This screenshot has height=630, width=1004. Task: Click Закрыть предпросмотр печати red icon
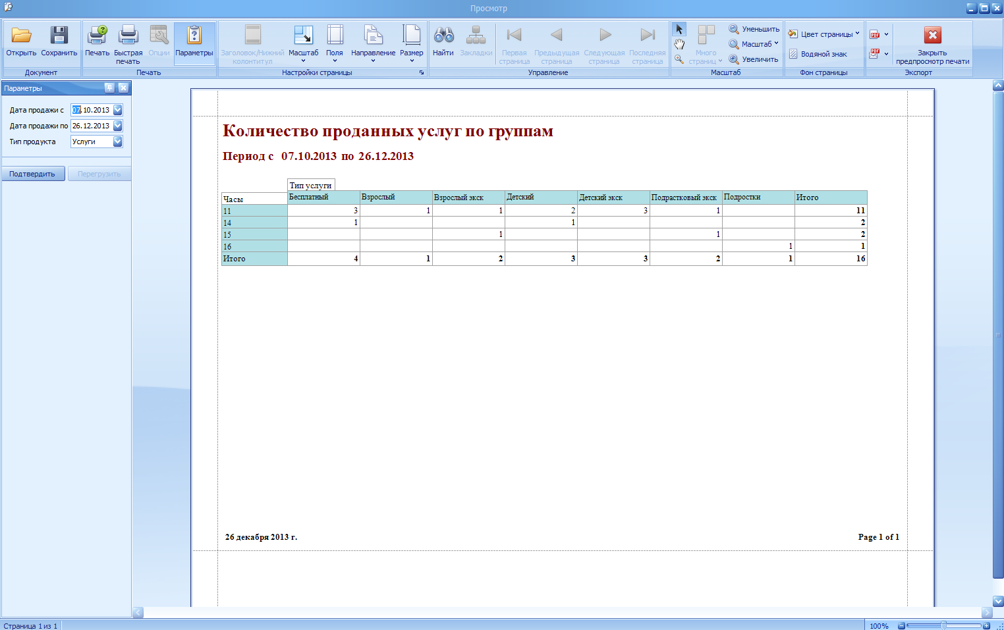(932, 43)
